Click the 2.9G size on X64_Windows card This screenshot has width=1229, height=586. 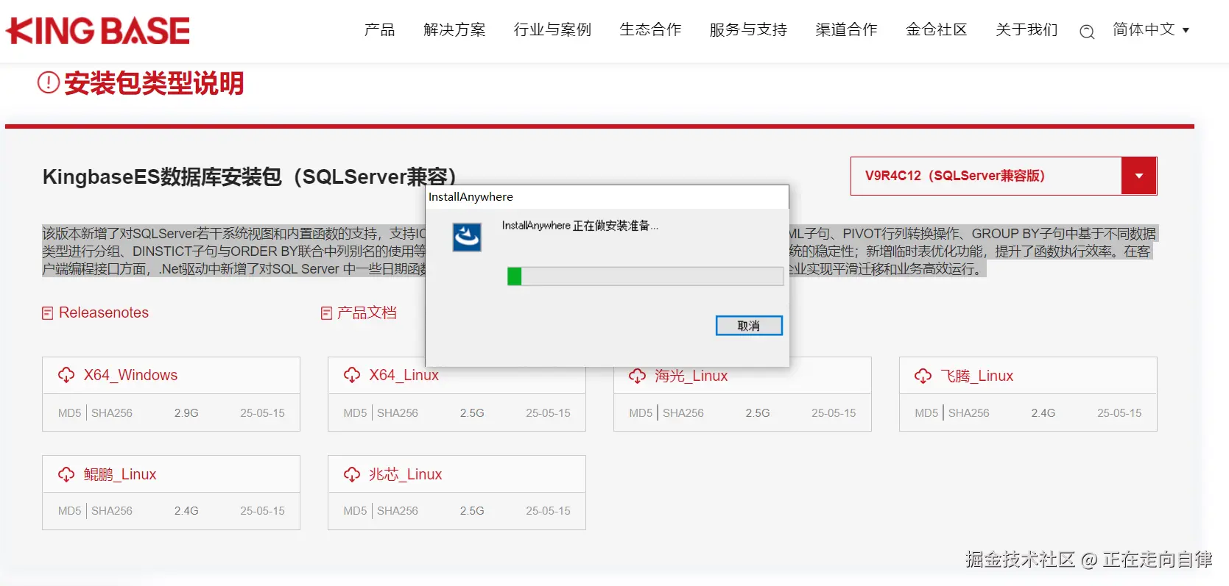click(186, 413)
